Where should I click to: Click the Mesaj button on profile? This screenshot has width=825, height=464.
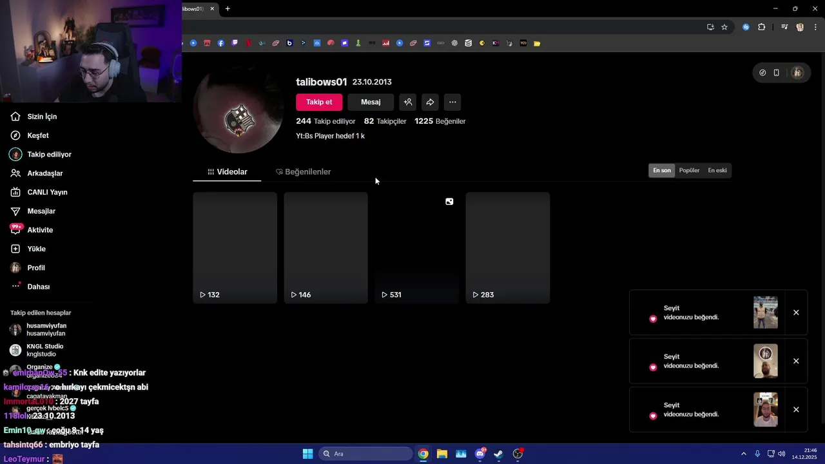point(371,102)
